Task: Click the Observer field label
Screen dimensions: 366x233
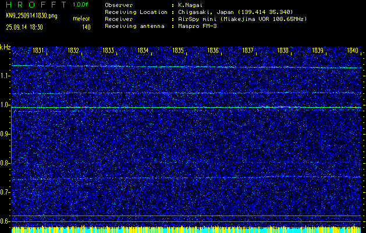Action: point(119,5)
